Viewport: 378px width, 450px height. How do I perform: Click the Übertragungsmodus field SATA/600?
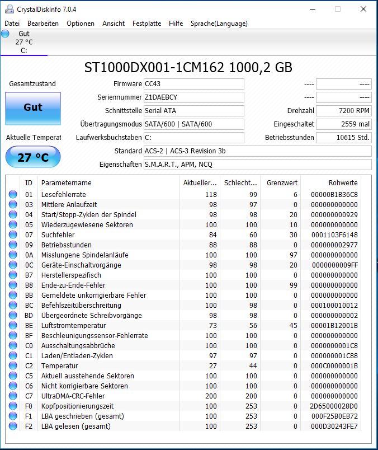(x=194, y=124)
